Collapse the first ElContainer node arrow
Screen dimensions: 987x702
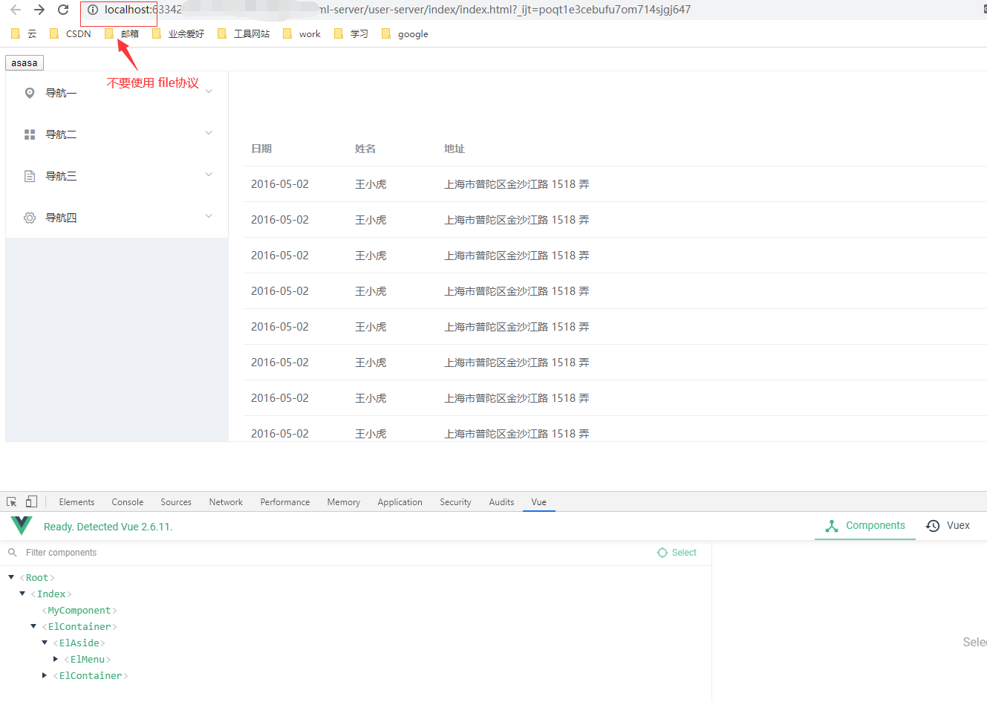[x=33, y=626]
